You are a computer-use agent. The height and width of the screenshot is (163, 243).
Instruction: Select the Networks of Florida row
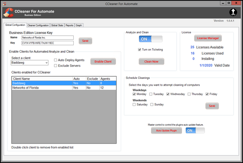coord(64,88)
